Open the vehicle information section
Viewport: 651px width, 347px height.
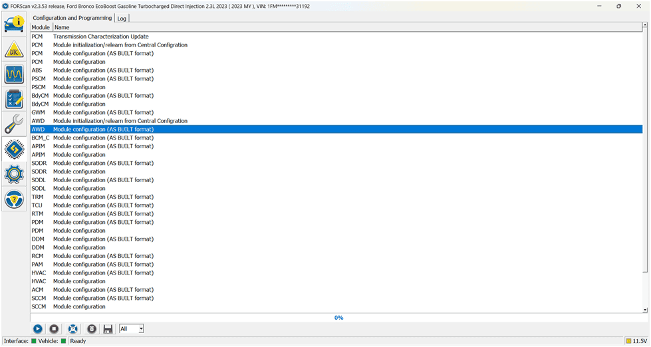pos(14,24)
